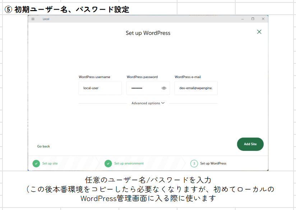This screenshot has width=296, height=210.
Task: Click into the WordPress password field
Action: [143, 88]
